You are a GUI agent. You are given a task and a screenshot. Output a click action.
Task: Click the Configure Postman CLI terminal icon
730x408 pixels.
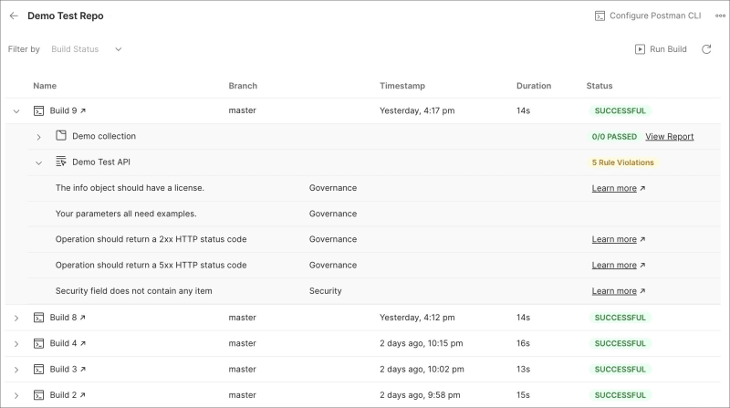pyautogui.click(x=600, y=16)
